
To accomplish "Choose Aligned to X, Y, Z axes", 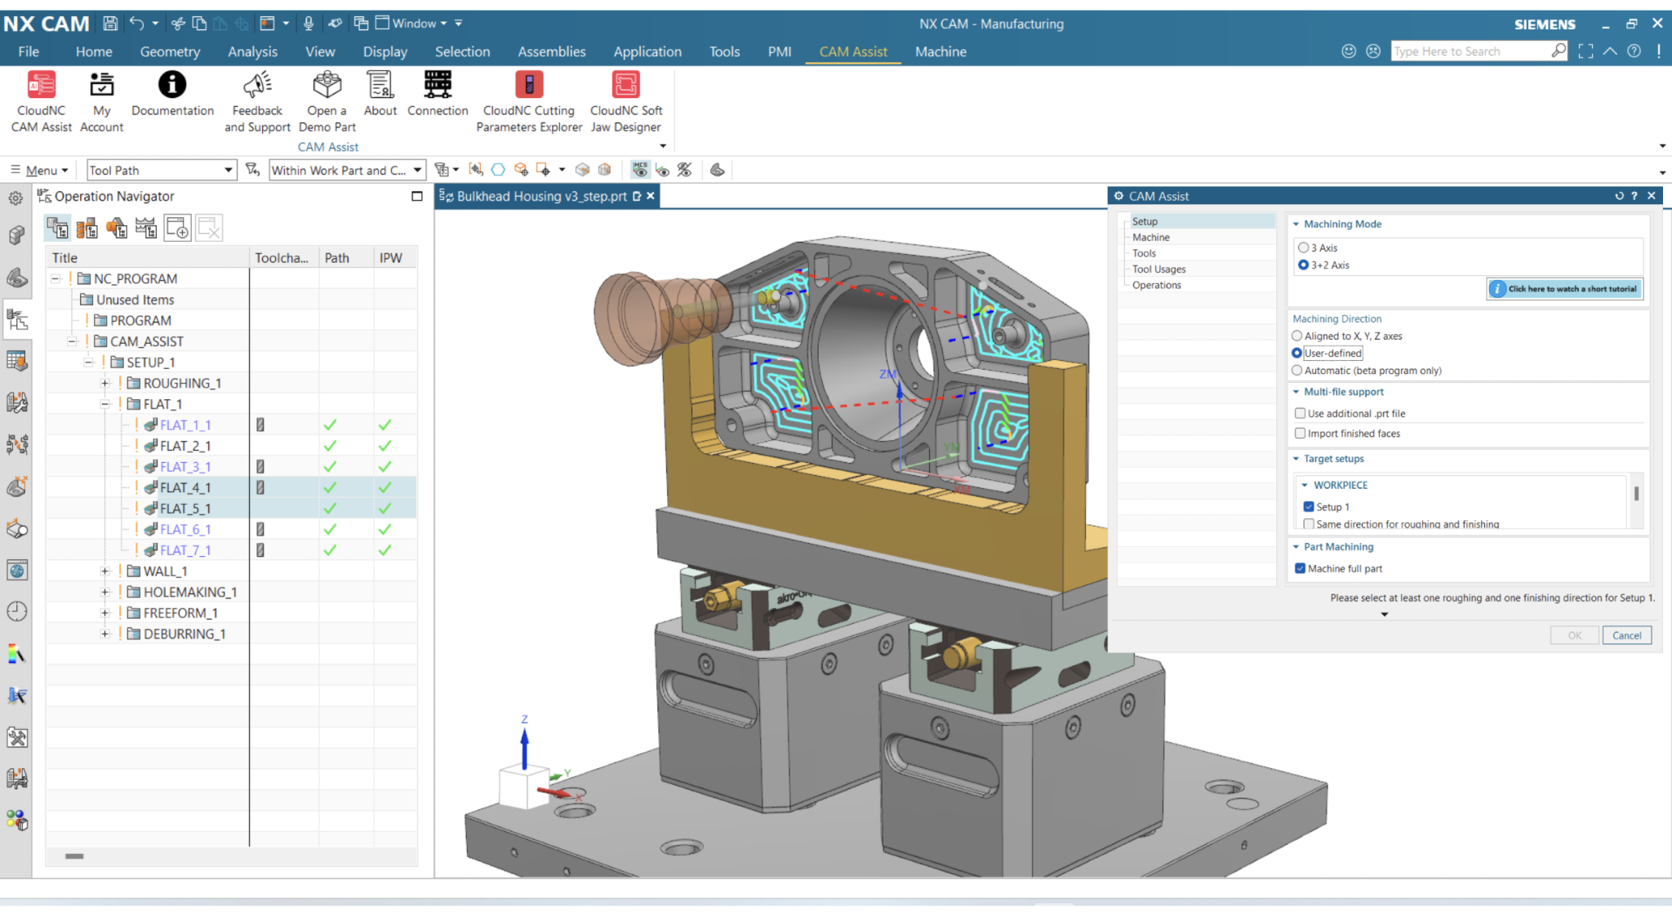I will click(x=1296, y=336).
